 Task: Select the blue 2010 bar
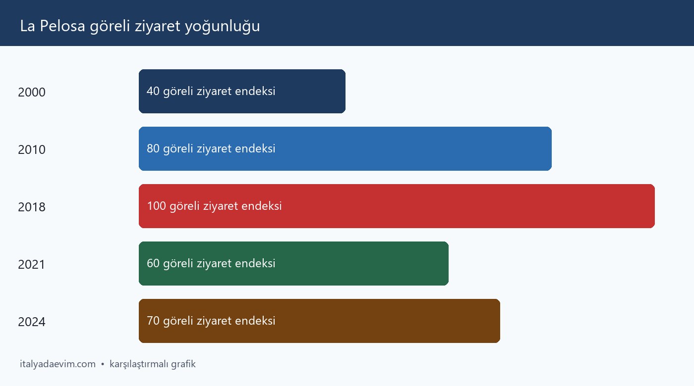click(345, 149)
